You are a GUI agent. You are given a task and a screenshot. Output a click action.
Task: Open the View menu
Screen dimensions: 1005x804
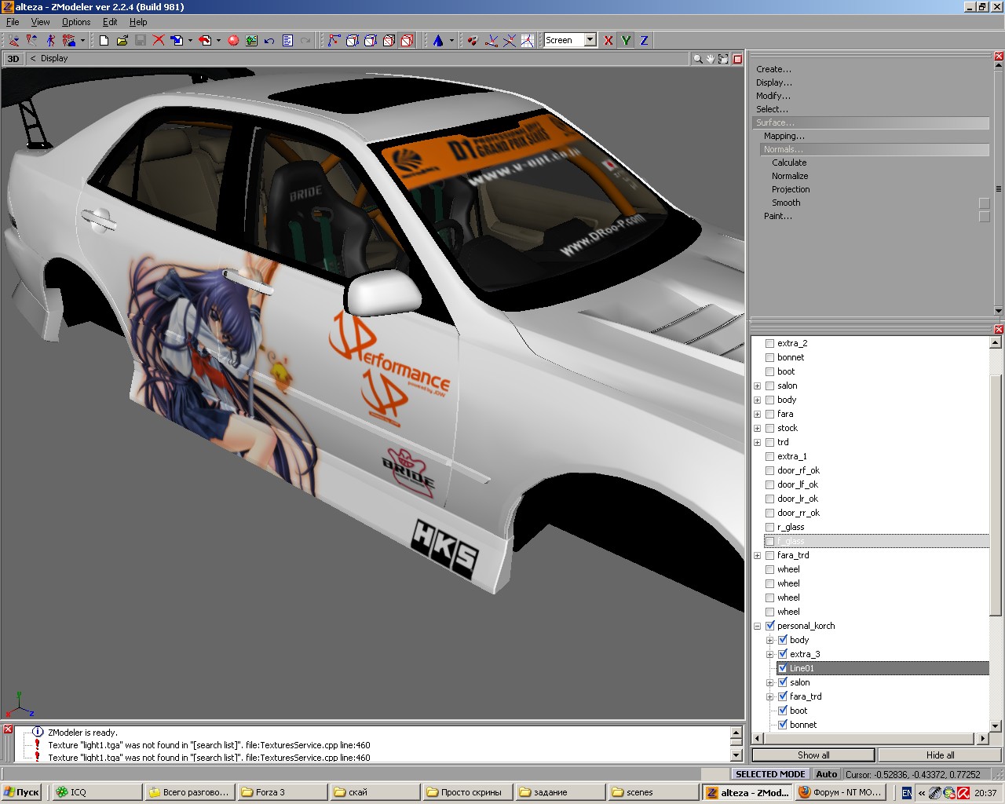pos(40,22)
